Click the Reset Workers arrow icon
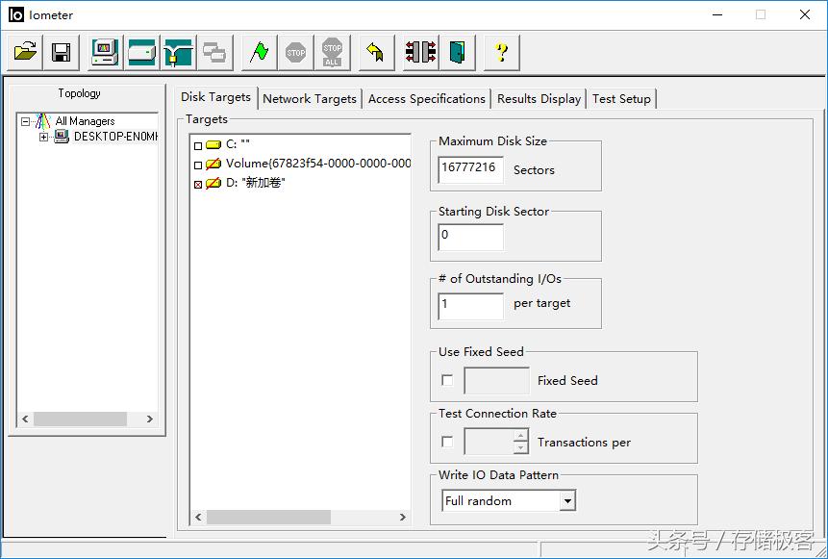 point(375,52)
